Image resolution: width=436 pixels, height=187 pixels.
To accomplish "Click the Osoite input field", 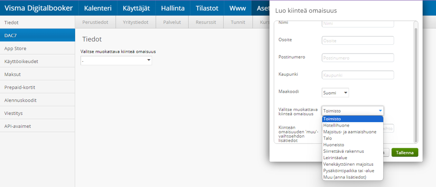I will pyautogui.click(x=358, y=40).
